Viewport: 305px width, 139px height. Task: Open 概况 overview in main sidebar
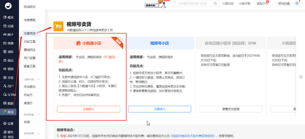(x=8, y=17)
